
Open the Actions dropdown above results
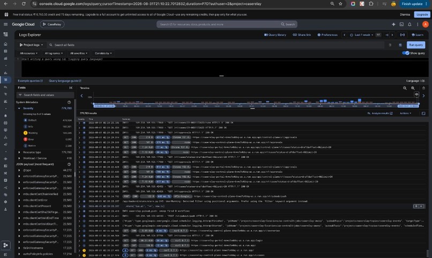(406, 113)
